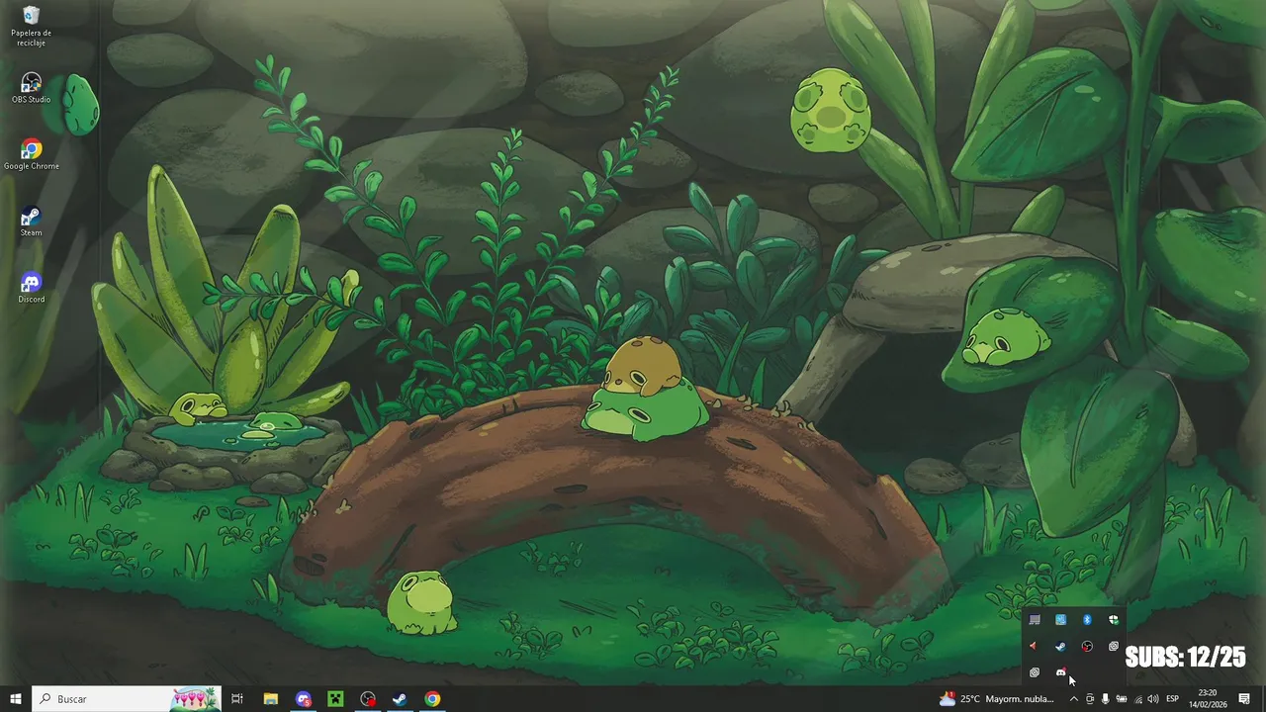Image resolution: width=1266 pixels, height=712 pixels.
Task: Click the OBS icon in tray overflow
Action: [x=1087, y=647]
